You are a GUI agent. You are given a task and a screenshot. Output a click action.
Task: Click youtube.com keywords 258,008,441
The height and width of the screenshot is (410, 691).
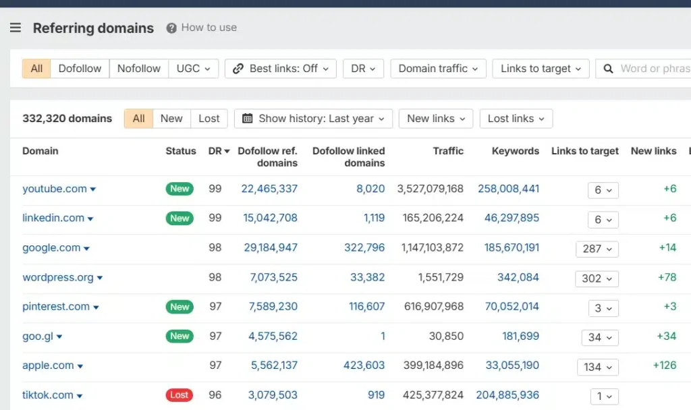(x=509, y=189)
